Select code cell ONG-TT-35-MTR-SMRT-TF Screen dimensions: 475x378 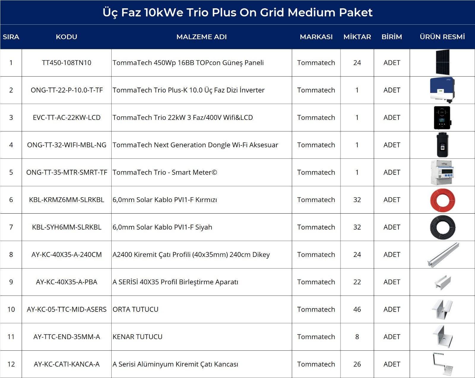(x=66, y=172)
